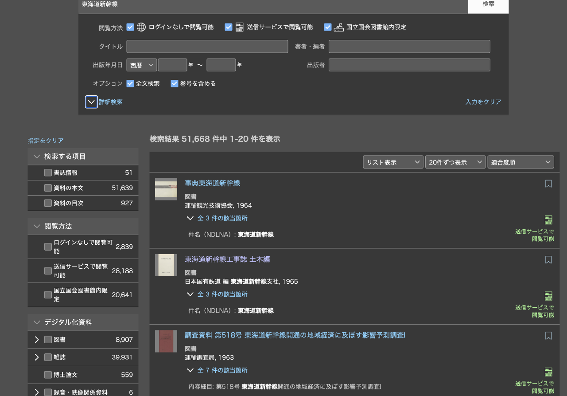
Task: Expand the 録音・映像関係資料 subcategories
Action: click(x=37, y=392)
